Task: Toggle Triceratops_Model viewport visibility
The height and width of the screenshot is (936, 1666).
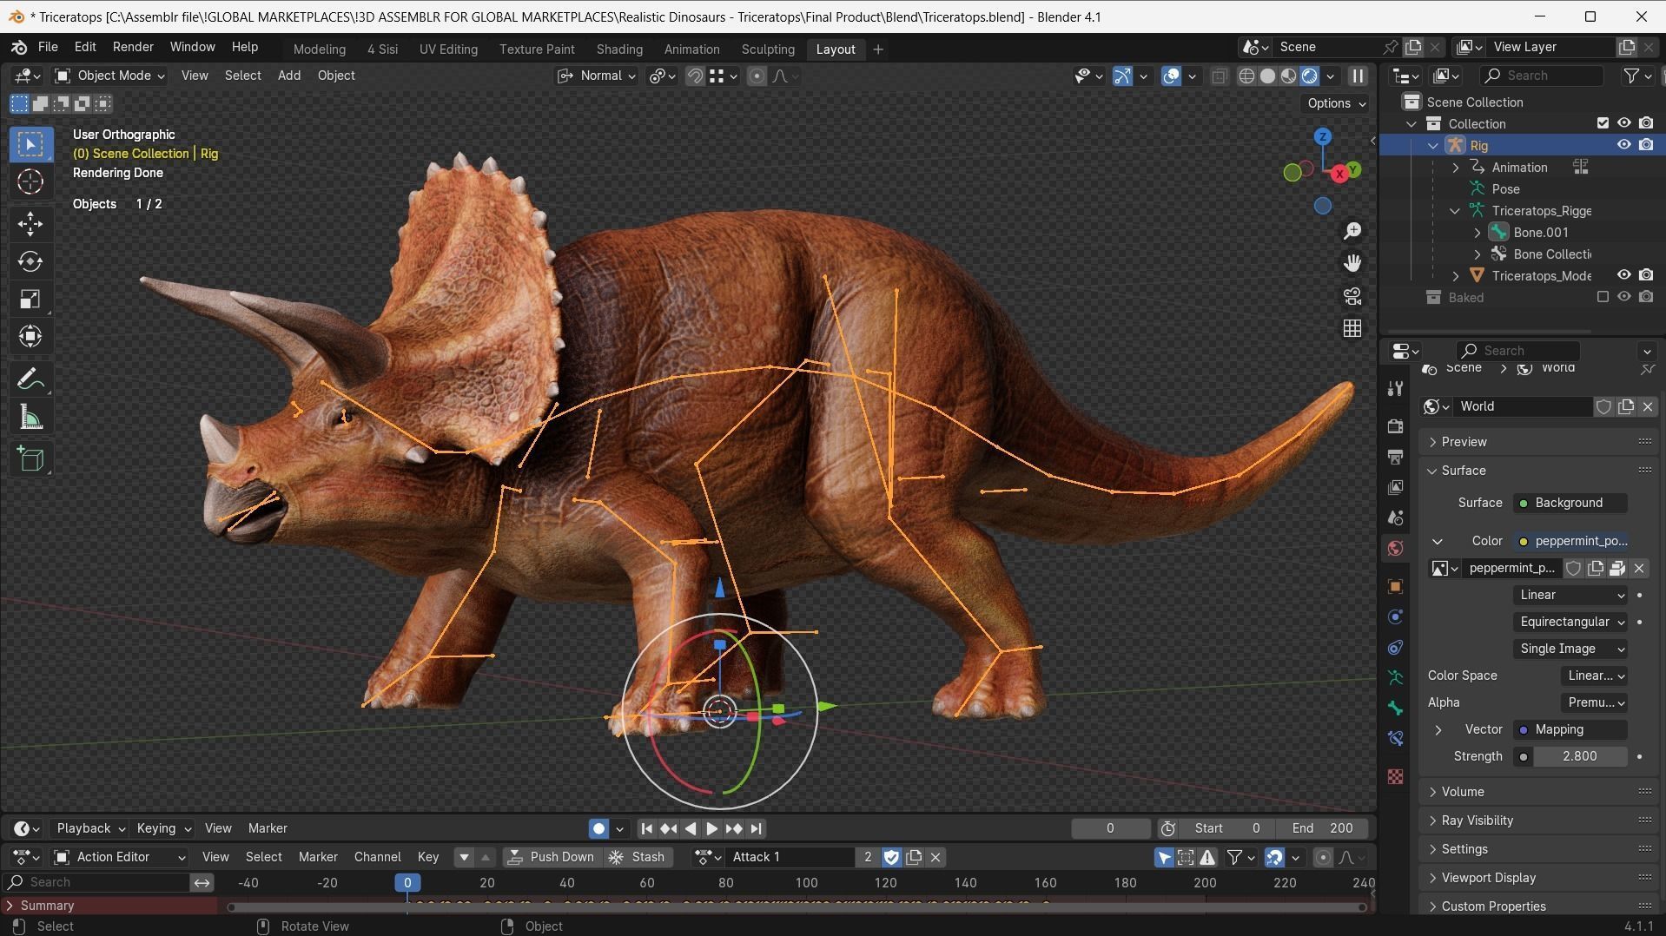Action: tap(1623, 275)
